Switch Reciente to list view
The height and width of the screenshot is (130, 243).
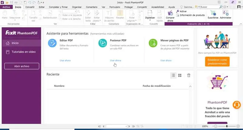[x=173, y=75]
